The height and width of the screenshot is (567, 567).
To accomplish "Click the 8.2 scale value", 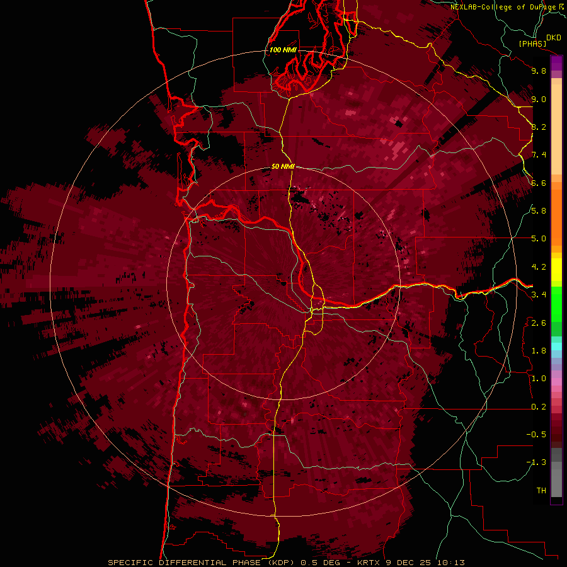I will [x=539, y=127].
